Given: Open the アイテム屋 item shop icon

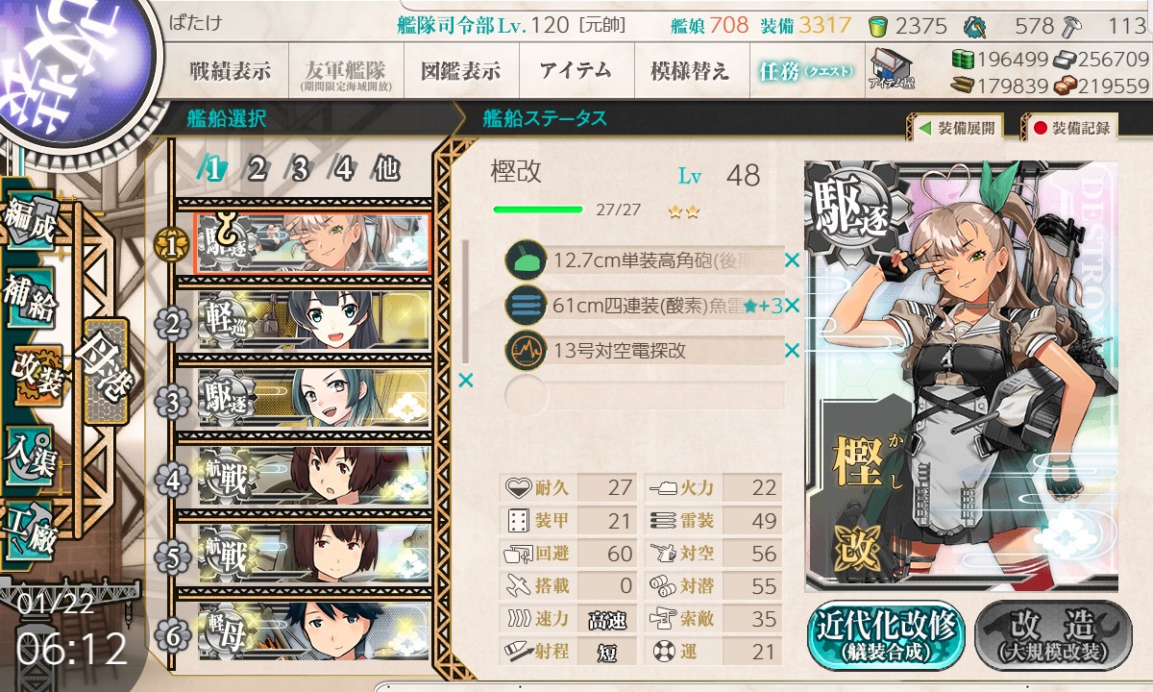Looking at the screenshot, I should (x=891, y=69).
